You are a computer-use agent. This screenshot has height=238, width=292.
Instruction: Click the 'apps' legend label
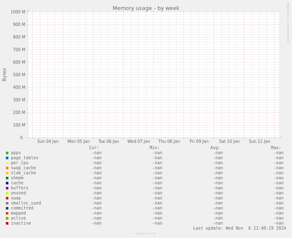pyautogui.click(x=16, y=153)
